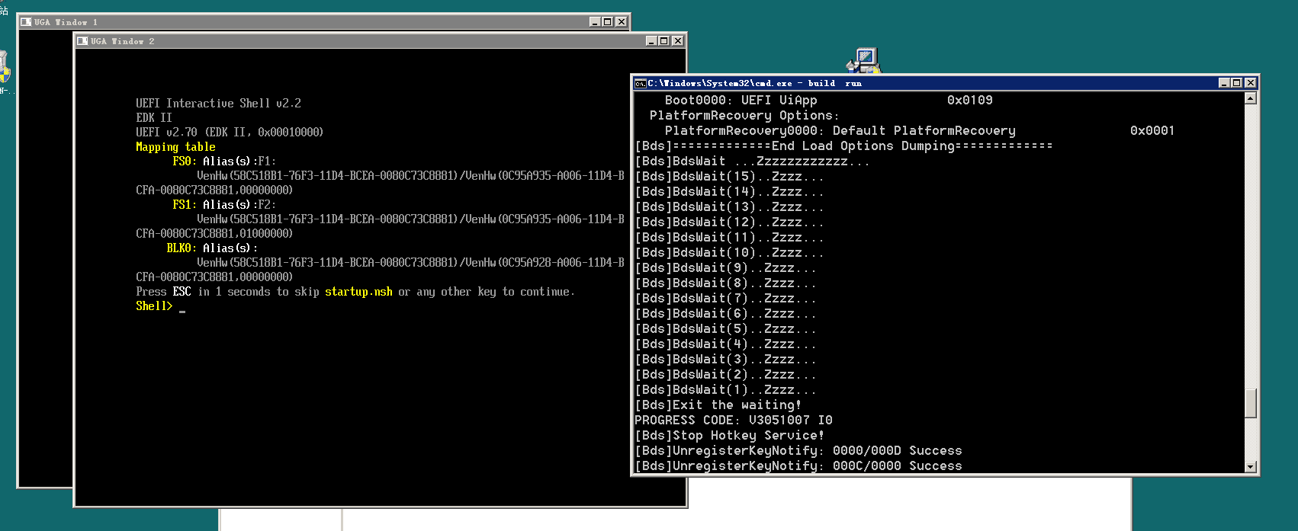1298x531 pixels.
Task: Close UGA Window 2
Action: [x=678, y=41]
